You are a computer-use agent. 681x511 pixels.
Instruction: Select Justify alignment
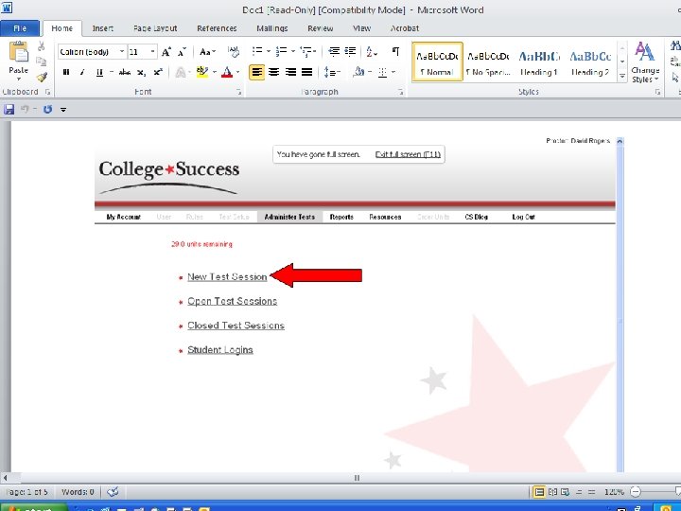pos(306,72)
